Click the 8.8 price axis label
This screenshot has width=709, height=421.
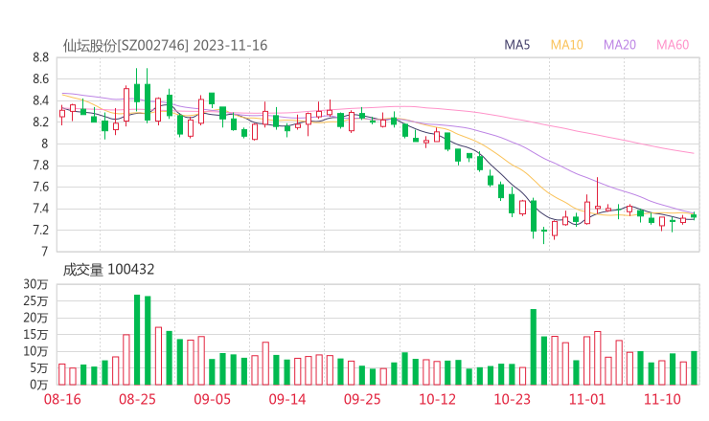pyautogui.click(x=39, y=57)
